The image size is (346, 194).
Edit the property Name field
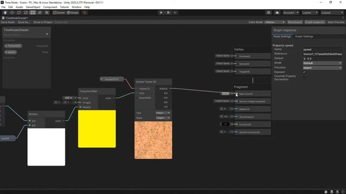[322, 50]
